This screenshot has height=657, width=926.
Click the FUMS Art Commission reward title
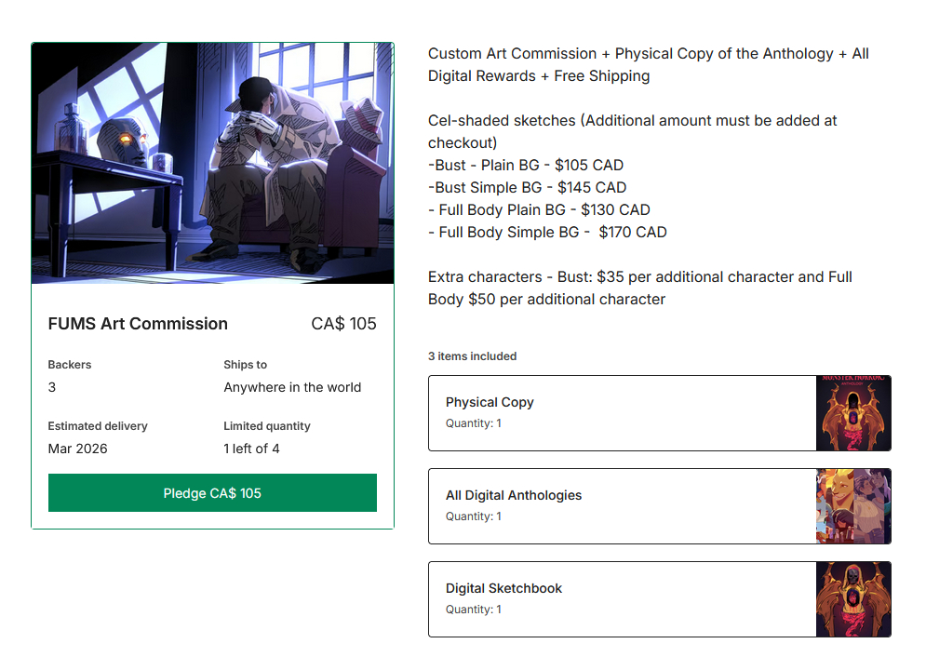pos(138,324)
